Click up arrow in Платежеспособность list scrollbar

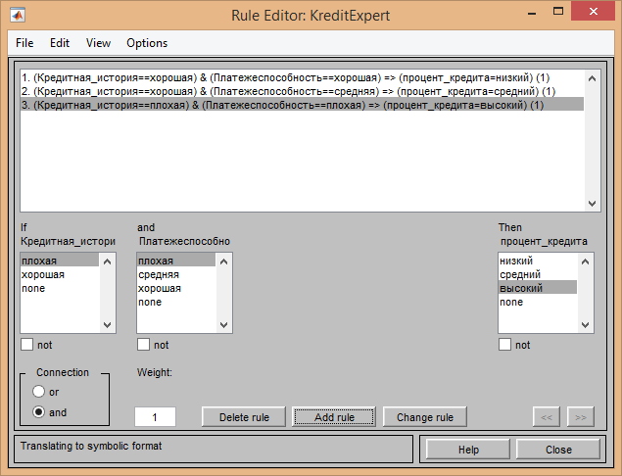pyautogui.click(x=223, y=262)
